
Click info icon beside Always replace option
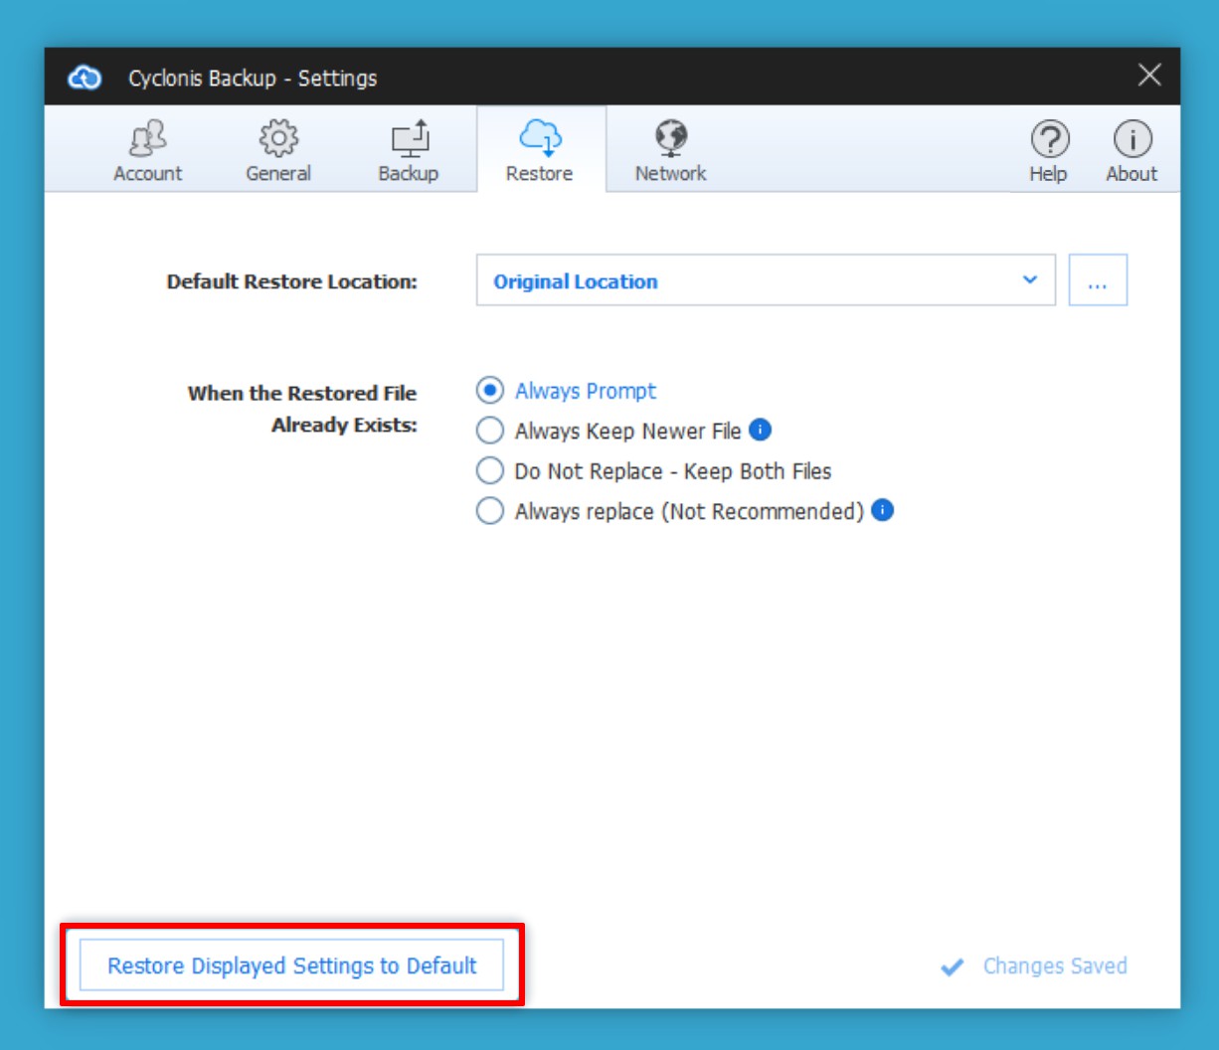pos(882,510)
